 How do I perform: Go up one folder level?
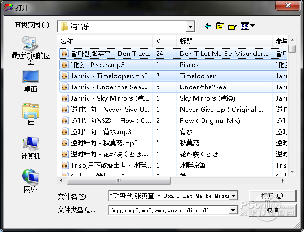(x=220, y=26)
